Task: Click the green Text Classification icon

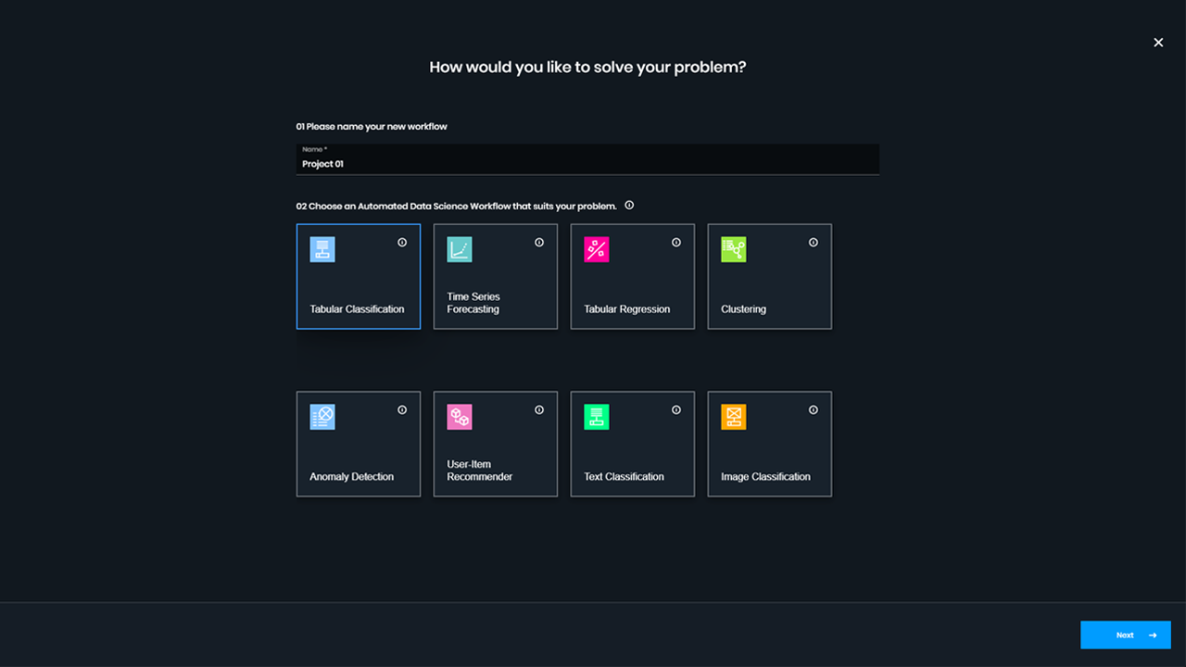Action: click(597, 417)
